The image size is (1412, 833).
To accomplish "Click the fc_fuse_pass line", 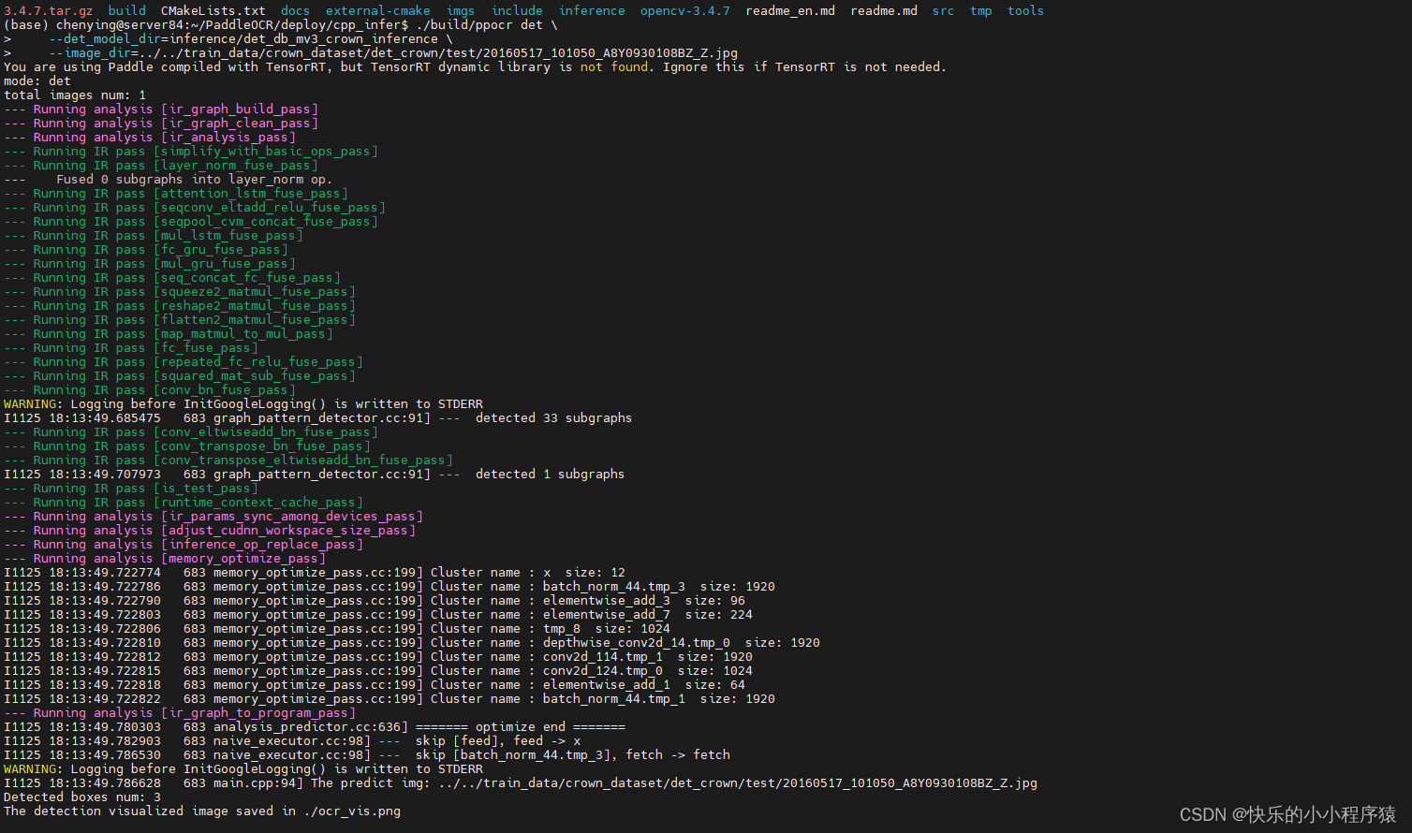I will point(131,348).
